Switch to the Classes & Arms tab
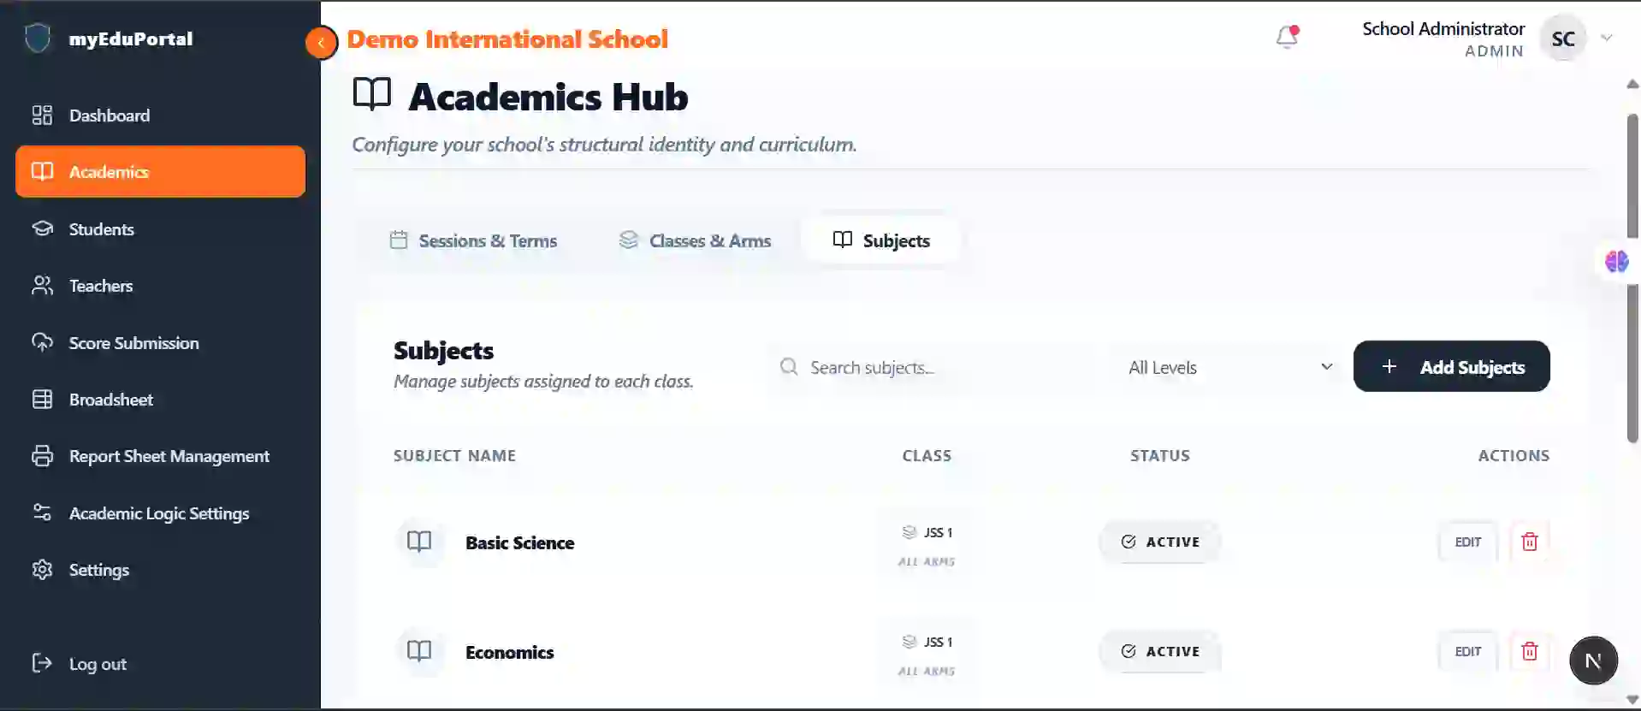 pyautogui.click(x=695, y=240)
